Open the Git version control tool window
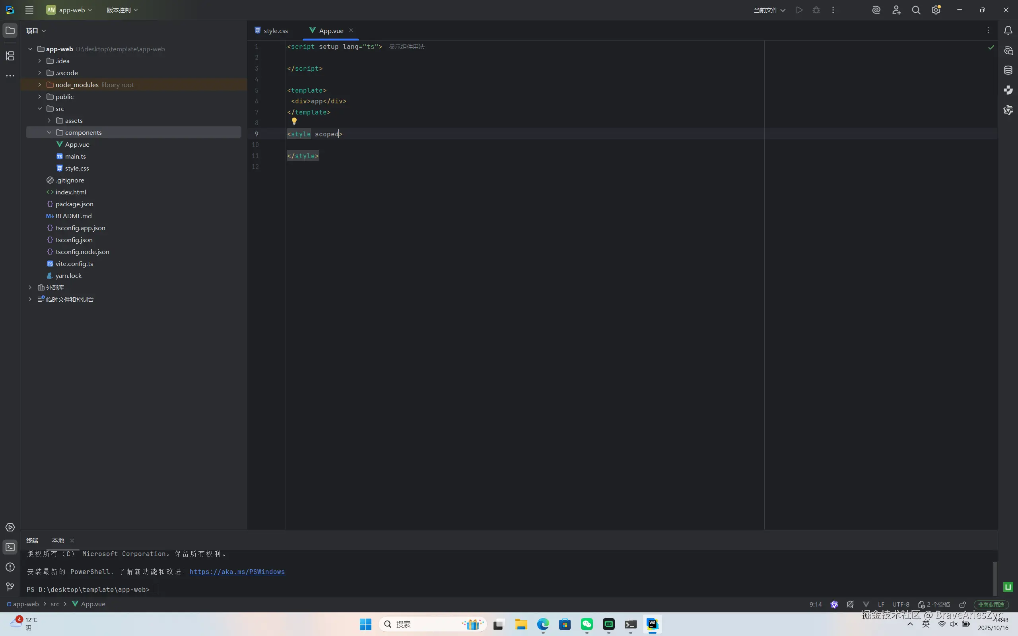1018x636 pixels. [10, 586]
